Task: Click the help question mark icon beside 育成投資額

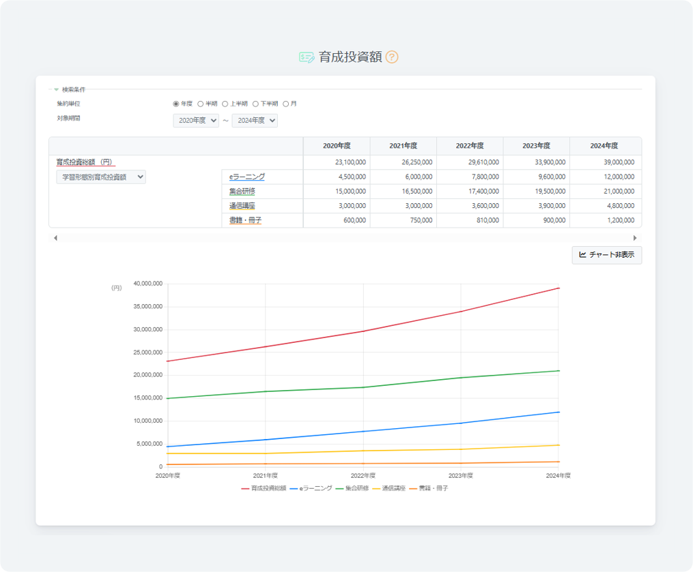Action: click(392, 57)
